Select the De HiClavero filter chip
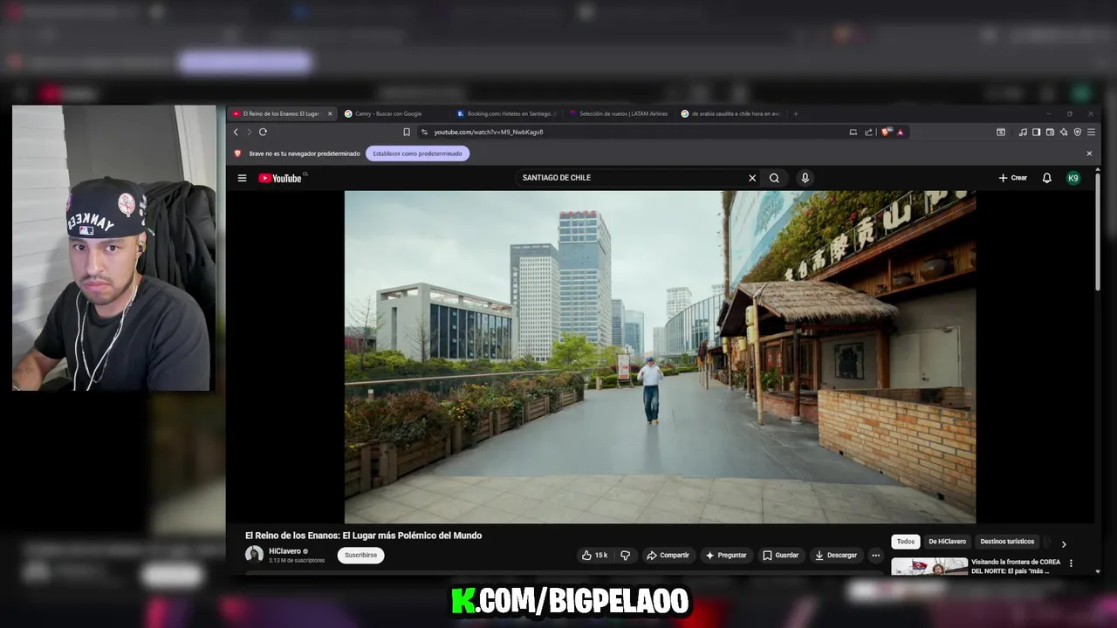This screenshot has height=628, width=1117. pos(947,542)
